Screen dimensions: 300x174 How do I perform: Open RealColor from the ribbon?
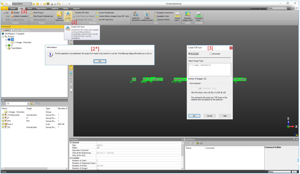(x=59, y=16)
